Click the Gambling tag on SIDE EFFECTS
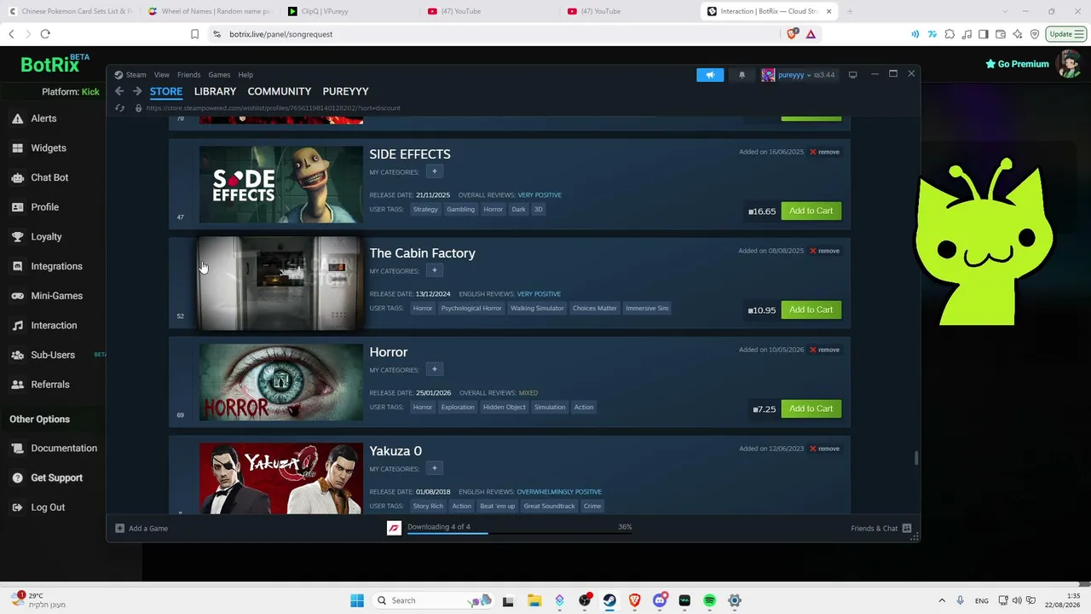This screenshot has height=614, width=1091. 460,209
